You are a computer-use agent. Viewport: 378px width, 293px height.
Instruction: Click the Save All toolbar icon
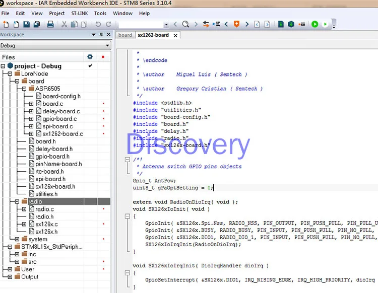37,24
